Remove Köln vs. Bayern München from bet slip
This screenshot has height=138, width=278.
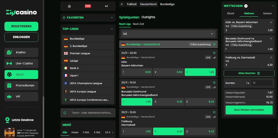point(271,22)
